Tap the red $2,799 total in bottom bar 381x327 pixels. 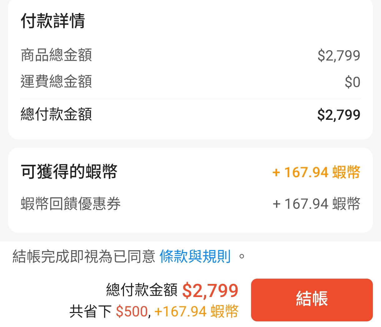pyautogui.click(x=210, y=290)
